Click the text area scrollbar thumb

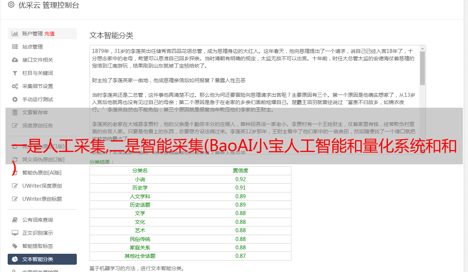pos(422,68)
